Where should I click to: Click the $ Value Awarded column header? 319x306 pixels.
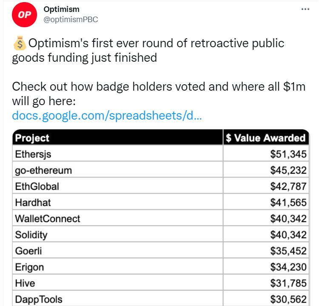coord(266,138)
